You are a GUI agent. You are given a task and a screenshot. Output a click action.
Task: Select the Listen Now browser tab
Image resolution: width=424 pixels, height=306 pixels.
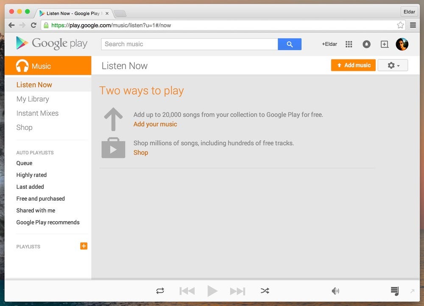[73, 13]
